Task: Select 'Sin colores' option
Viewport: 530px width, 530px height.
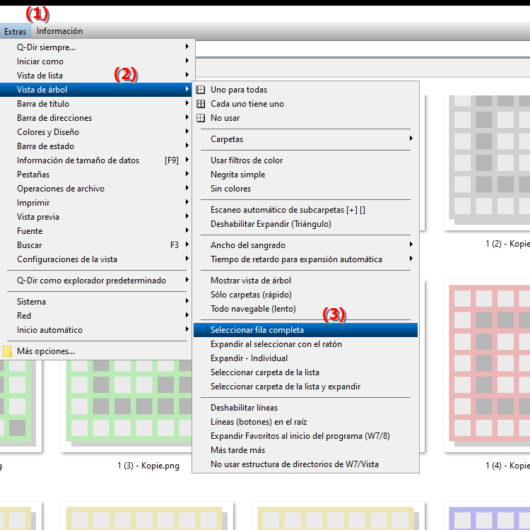Action: click(305, 189)
